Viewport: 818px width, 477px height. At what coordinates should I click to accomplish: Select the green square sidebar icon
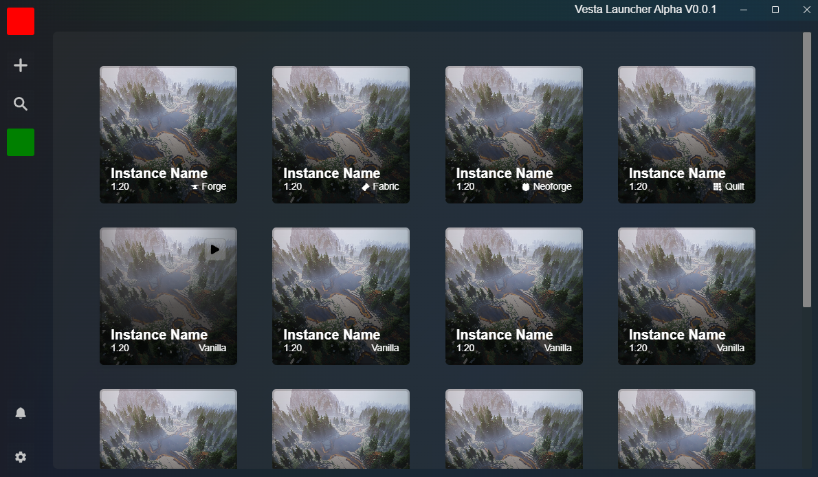pyautogui.click(x=21, y=142)
